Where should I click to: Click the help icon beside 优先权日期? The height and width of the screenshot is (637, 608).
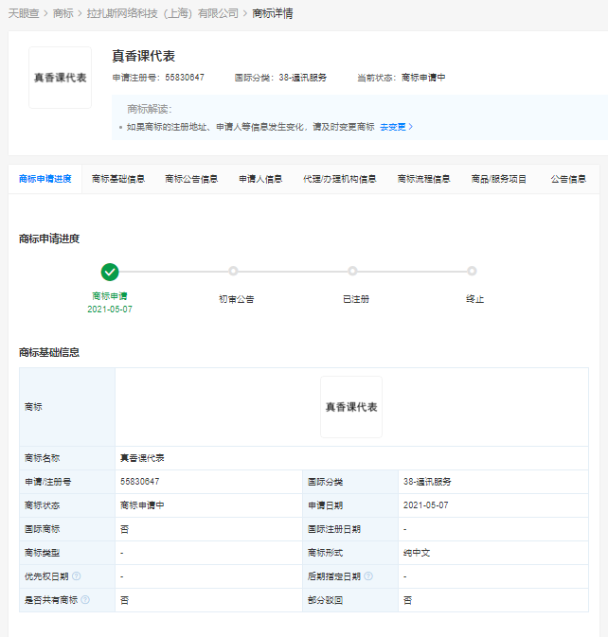tap(77, 575)
